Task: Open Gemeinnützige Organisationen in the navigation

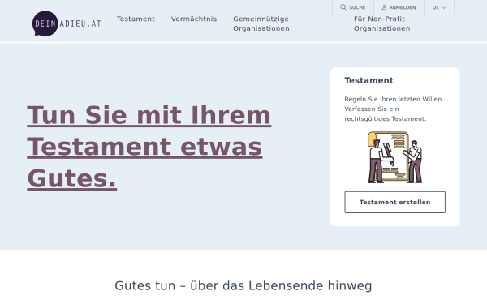Action: 261,24
